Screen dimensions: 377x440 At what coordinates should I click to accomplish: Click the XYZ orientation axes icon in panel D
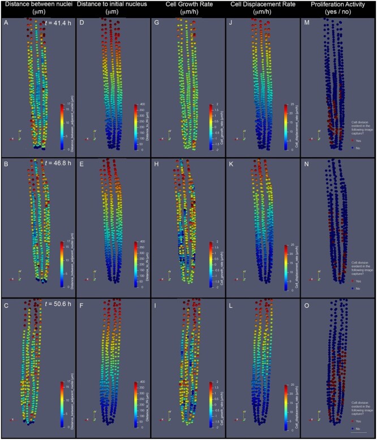[x=91, y=135]
